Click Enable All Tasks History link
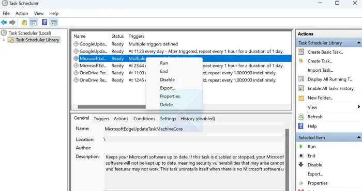 (x=330, y=88)
